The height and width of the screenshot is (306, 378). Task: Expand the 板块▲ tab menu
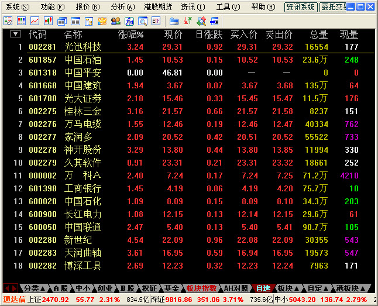[x=288, y=288]
